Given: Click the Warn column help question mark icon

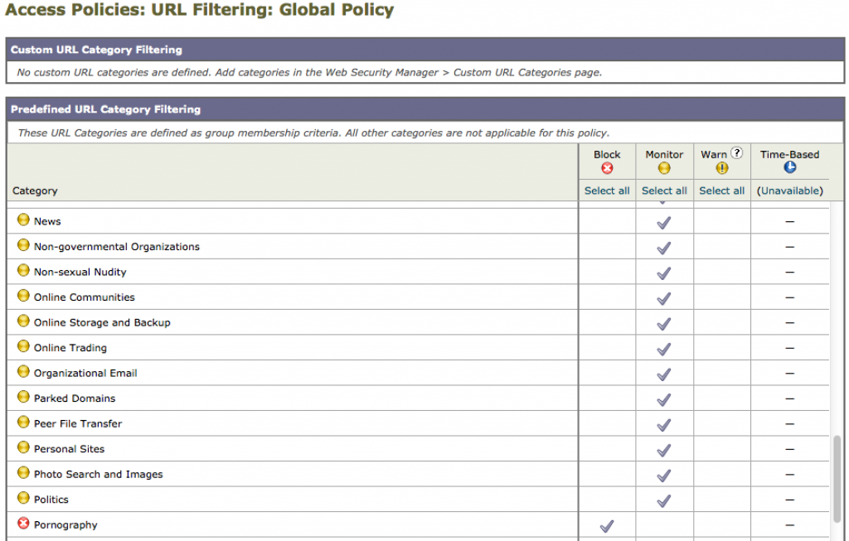Looking at the screenshot, I should coord(736,153).
